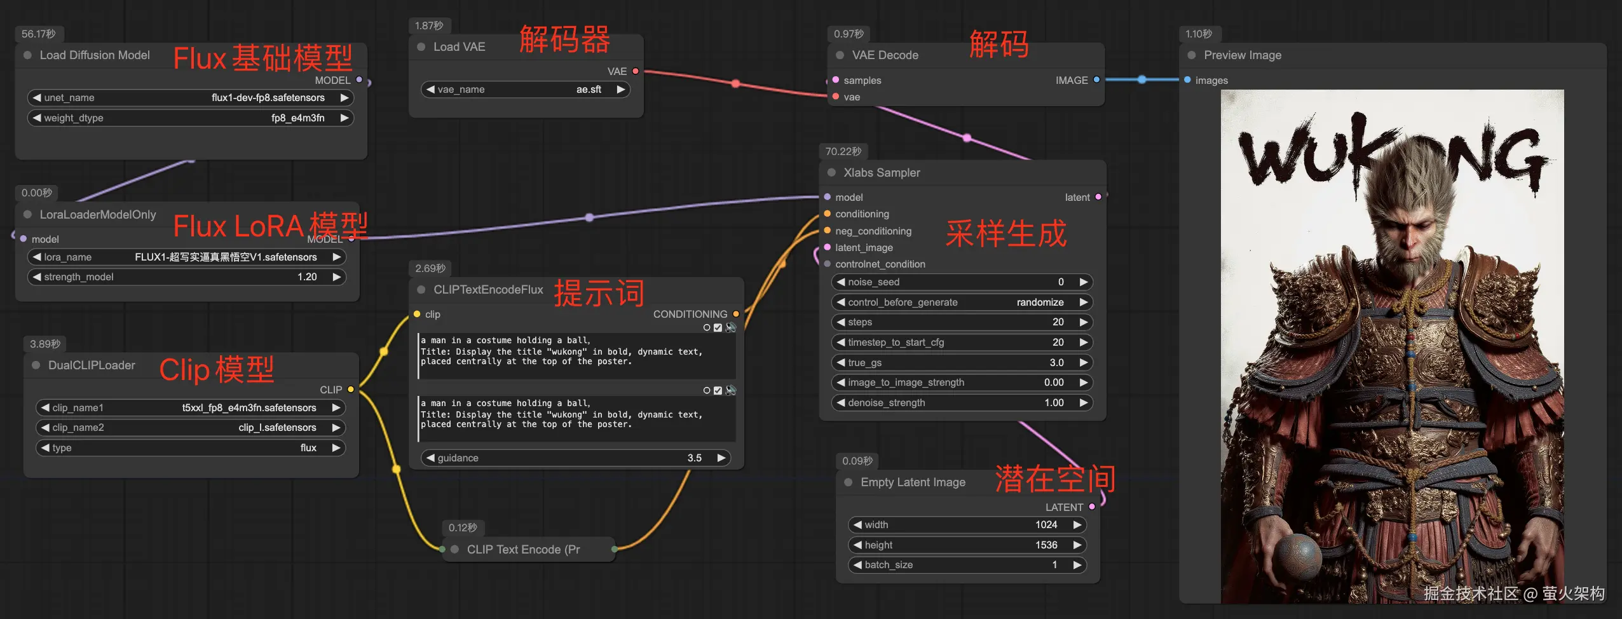Collapse the DualCLIPLoader node via its title dot
1622x619 pixels.
tap(36, 365)
